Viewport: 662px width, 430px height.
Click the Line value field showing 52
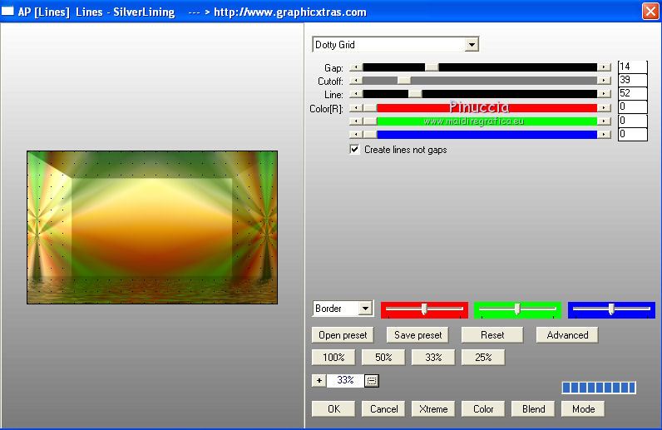632,93
